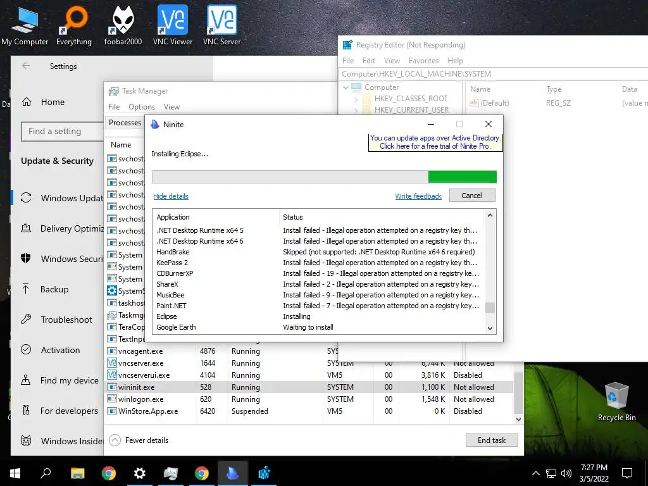
Task: Open Task Manager View menu
Action: click(x=171, y=107)
